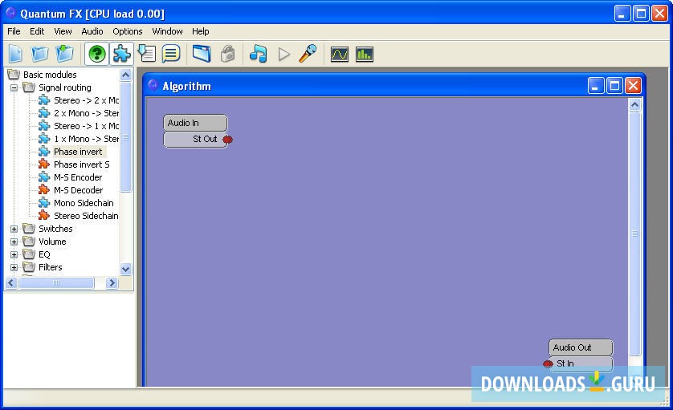Click the module tree horizontal scrollbar thumb
673x410 pixels.
[56, 283]
